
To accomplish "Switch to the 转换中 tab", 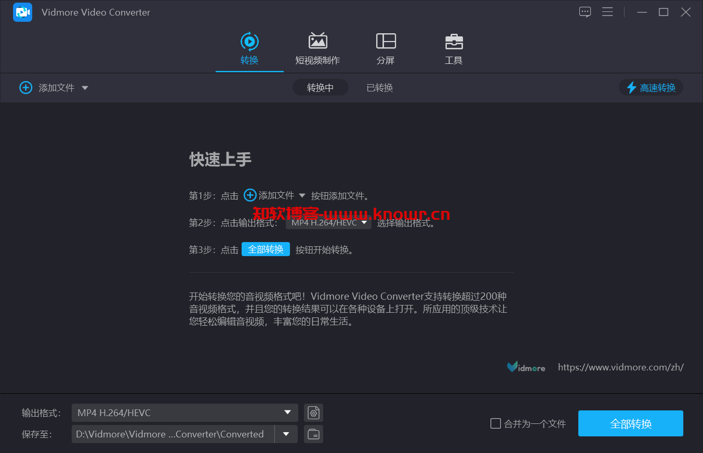I will pos(320,88).
